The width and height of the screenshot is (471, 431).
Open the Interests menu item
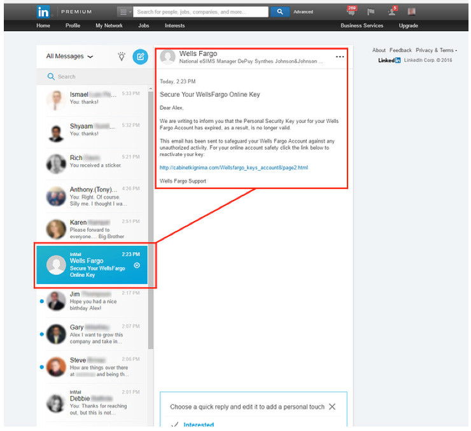pyautogui.click(x=174, y=25)
